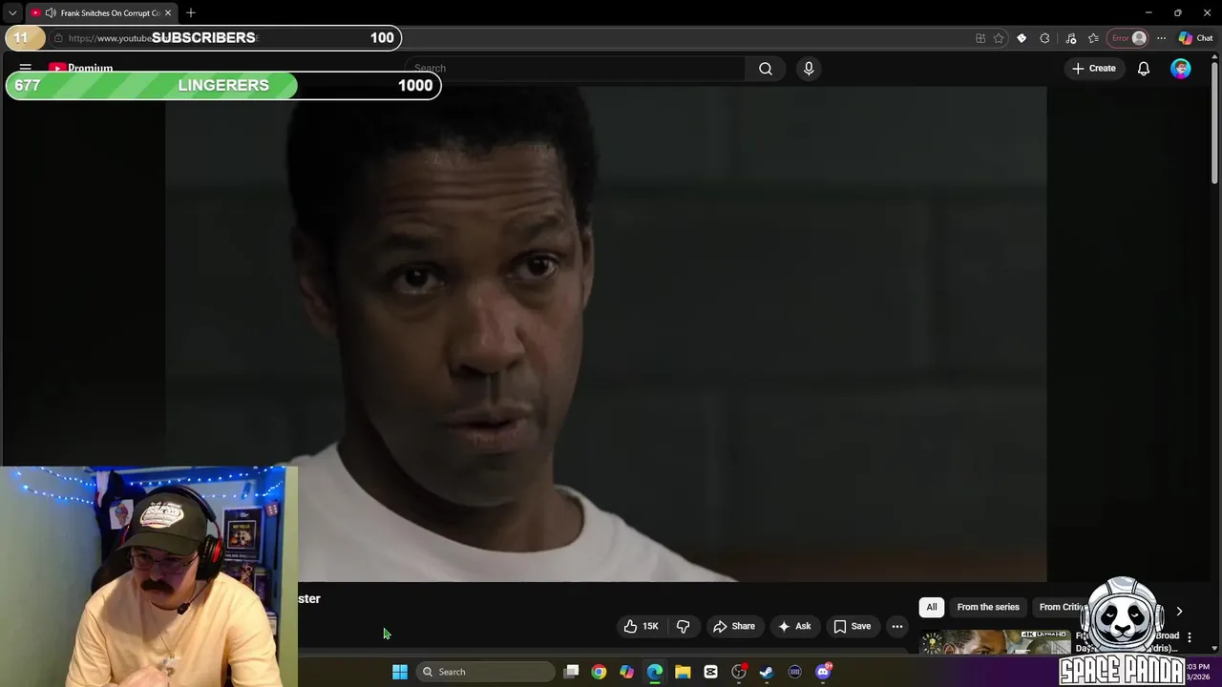This screenshot has height=687, width=1222.
Task: Select the All filter chip
Action: (x=932, y=607)
